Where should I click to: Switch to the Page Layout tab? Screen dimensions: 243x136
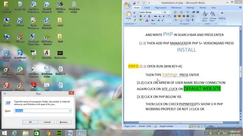(160, 8)
